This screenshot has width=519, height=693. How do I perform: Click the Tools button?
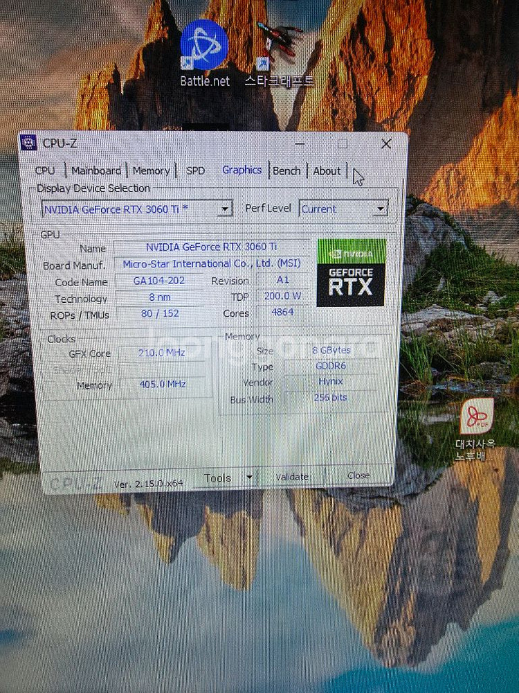tap(217, 477)
